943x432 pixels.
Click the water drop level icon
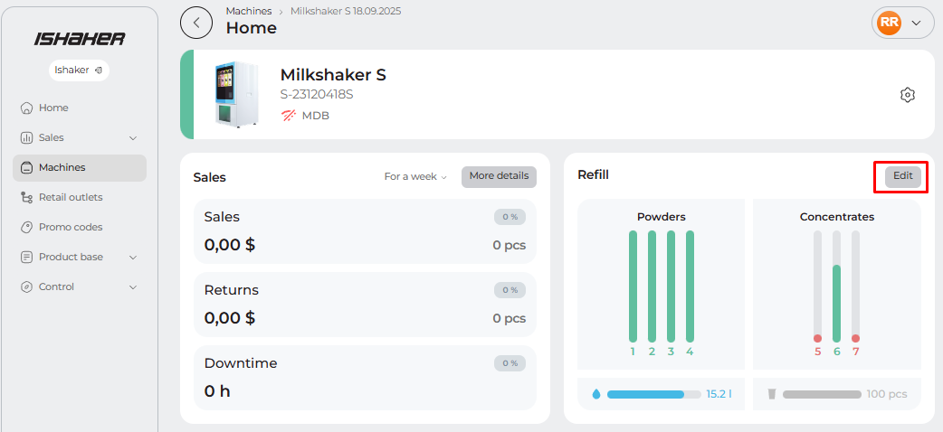point(595,394)
